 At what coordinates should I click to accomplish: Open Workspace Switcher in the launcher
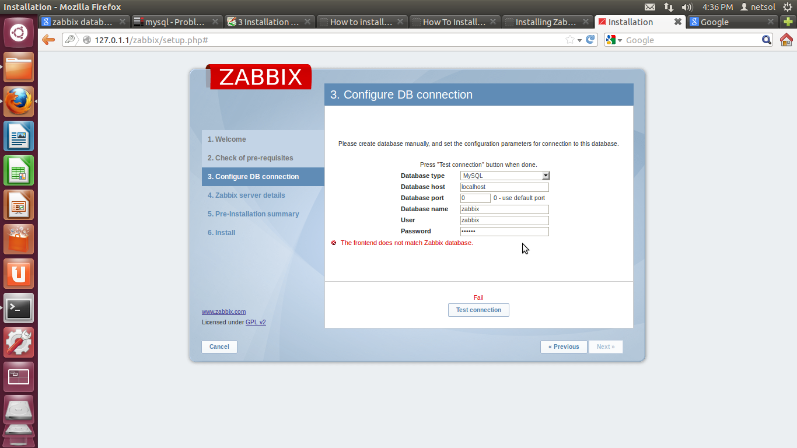coord(19,377)
